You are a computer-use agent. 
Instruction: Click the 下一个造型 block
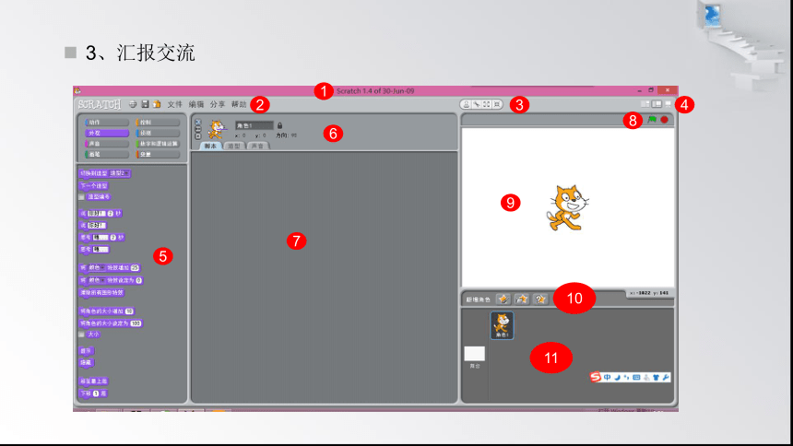(x=94, y=186)
